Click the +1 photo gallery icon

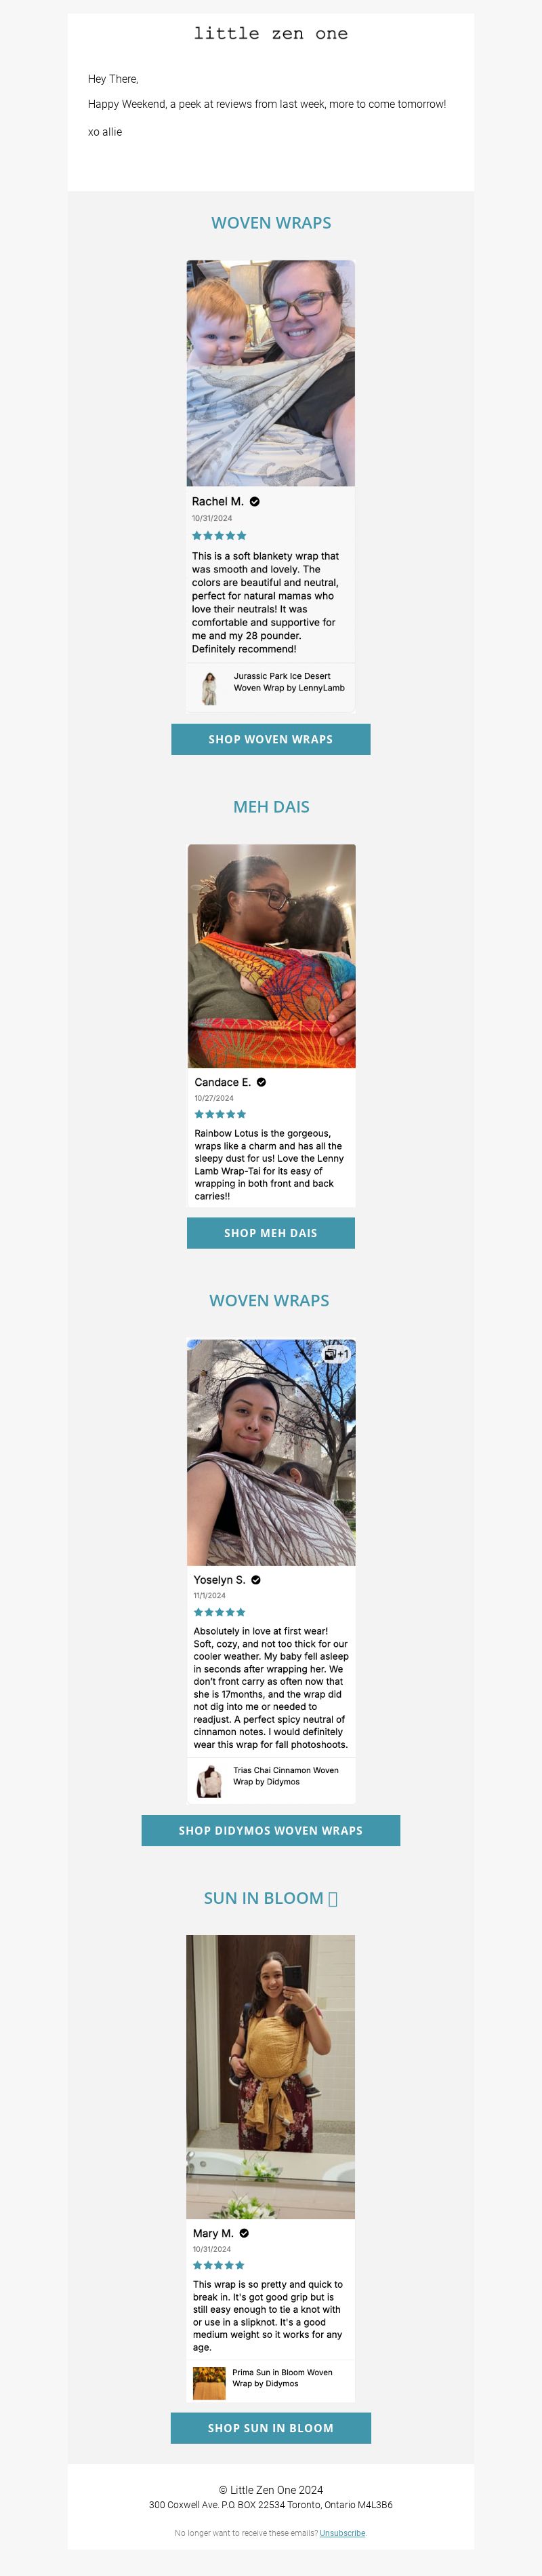(337, 1354)
